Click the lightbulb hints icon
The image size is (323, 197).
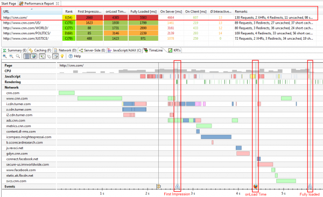(x=62, y=56)
